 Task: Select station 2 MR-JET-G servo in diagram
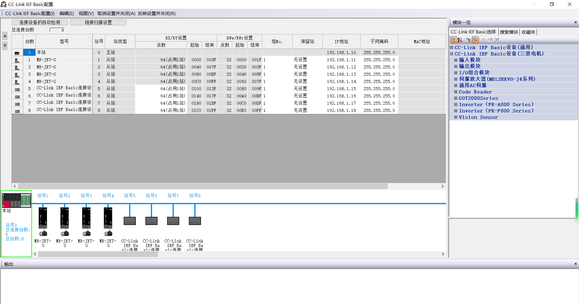(65, 222)
